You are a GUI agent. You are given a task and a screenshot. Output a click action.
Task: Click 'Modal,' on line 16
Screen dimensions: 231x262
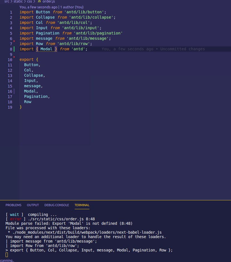[x=31, y=91]
